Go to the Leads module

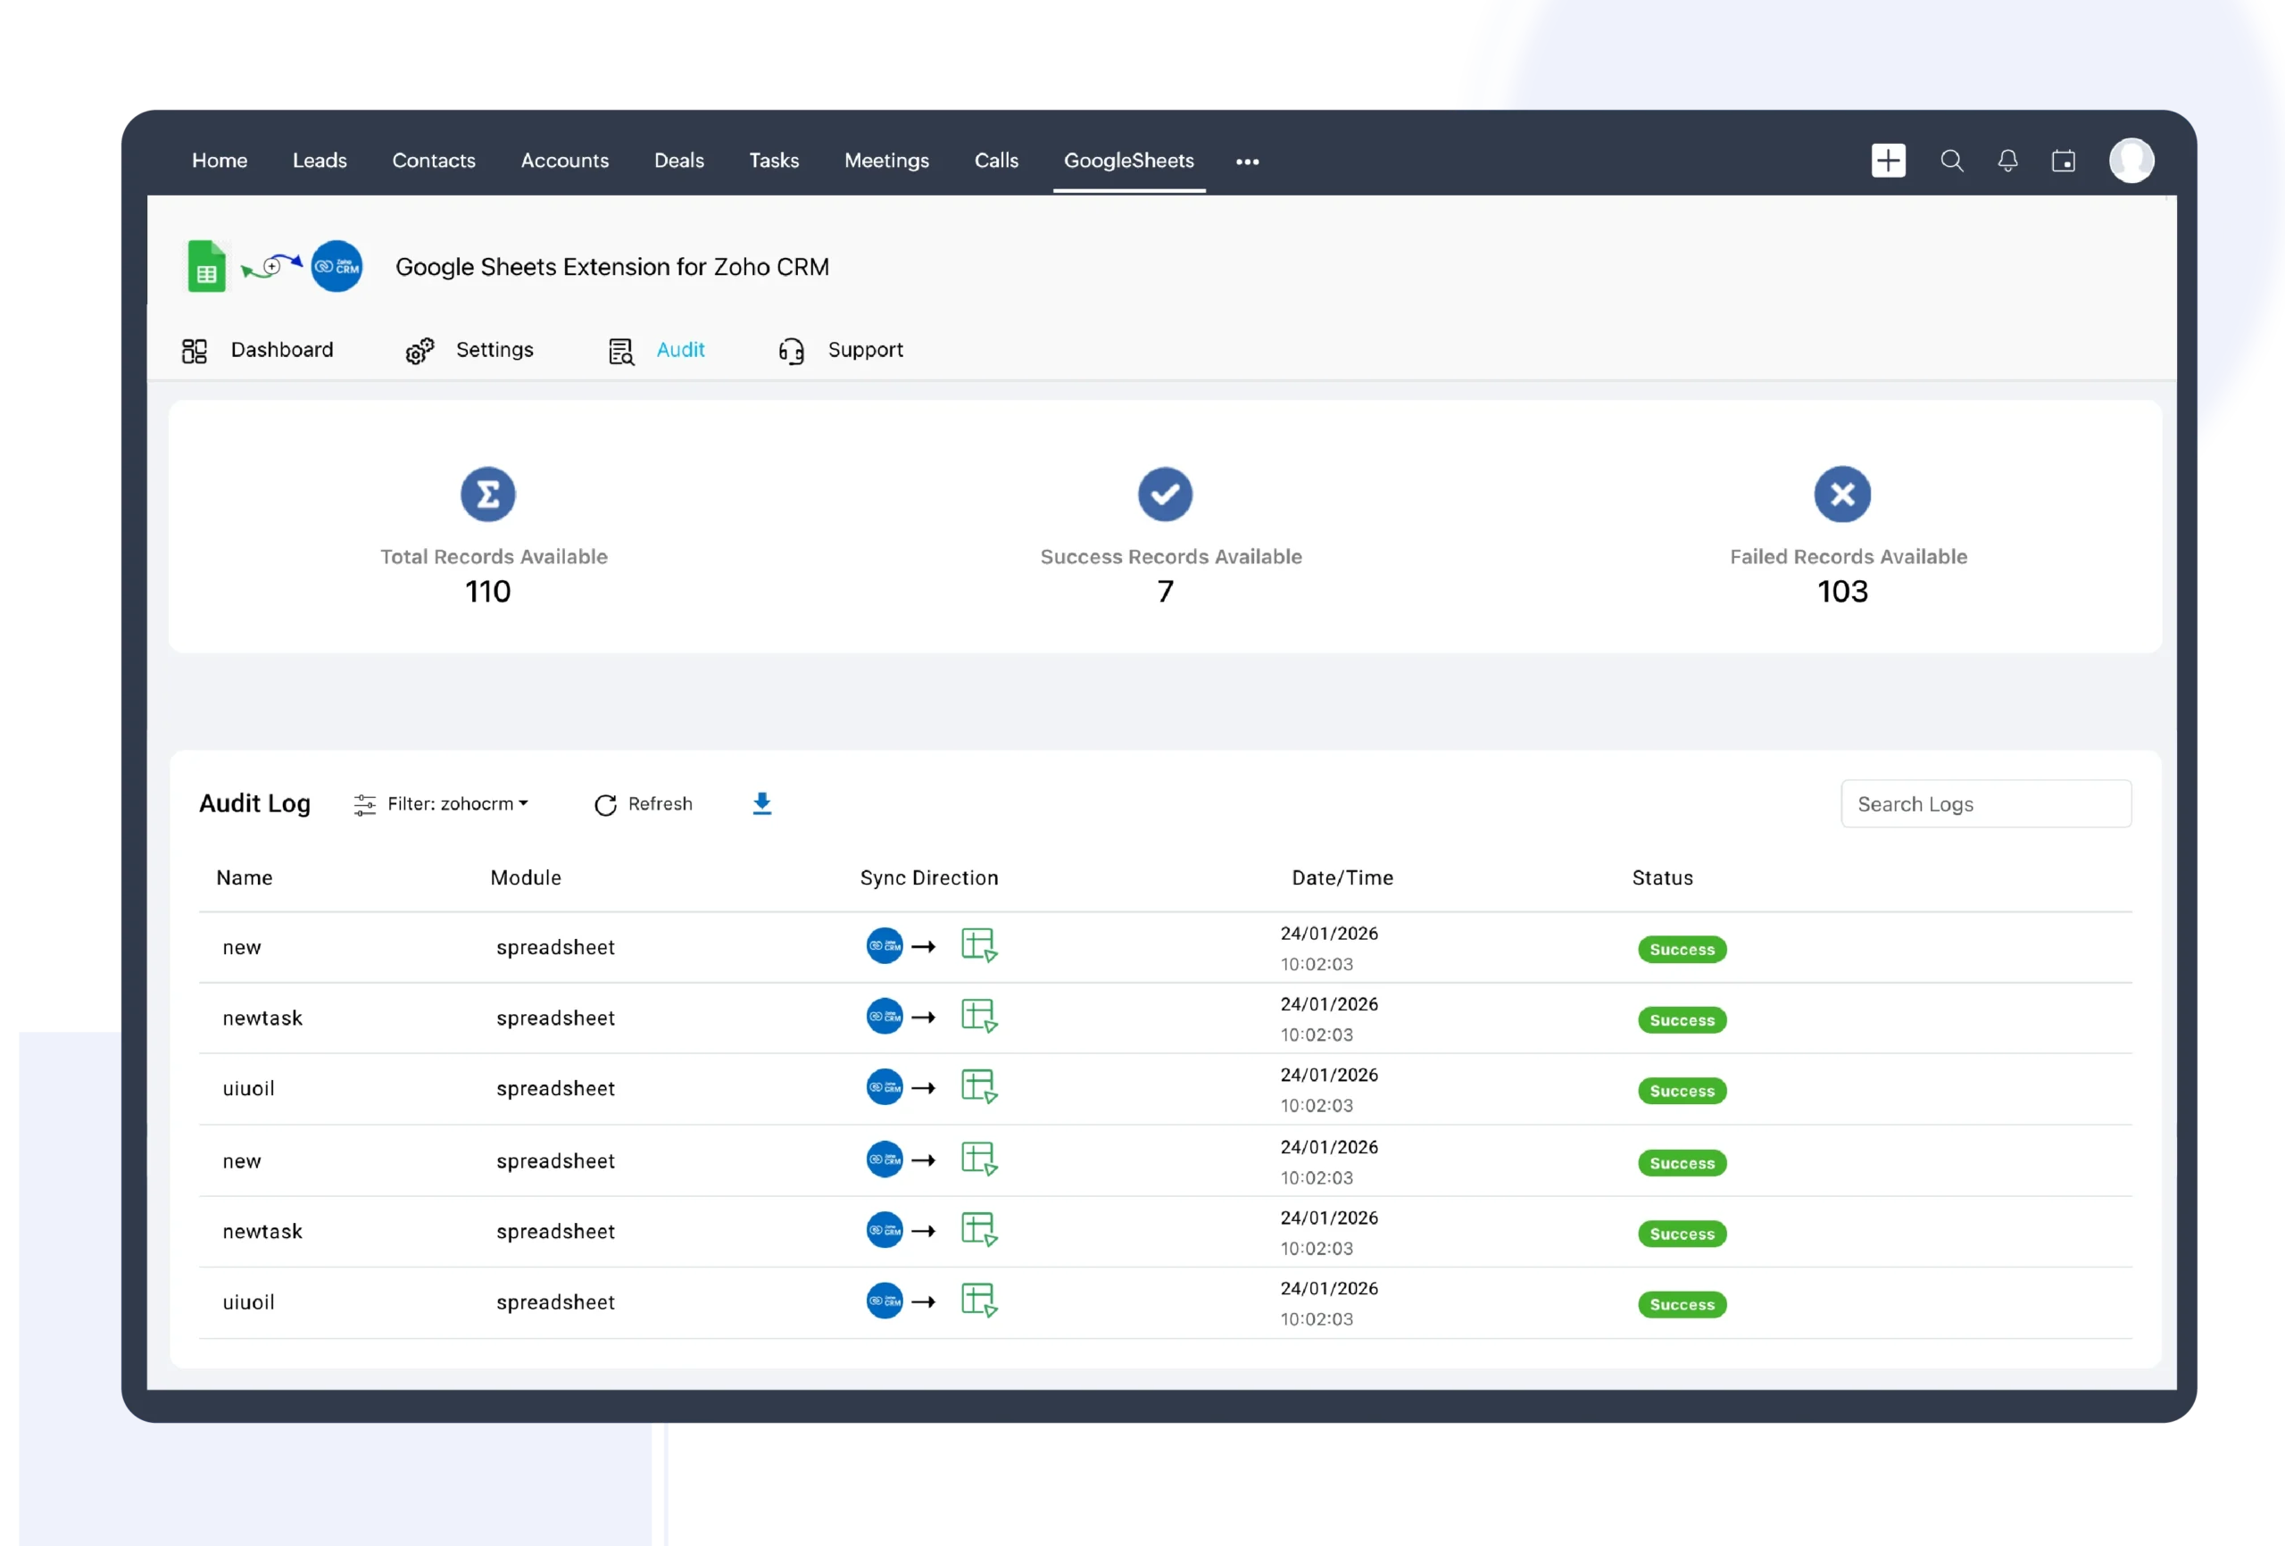pos(320,161)
